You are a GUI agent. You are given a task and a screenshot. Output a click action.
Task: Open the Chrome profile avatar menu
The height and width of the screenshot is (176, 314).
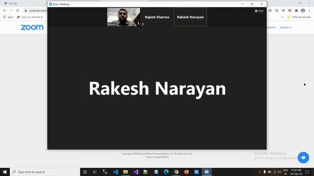pyautogui.click(x=303, y=11)
